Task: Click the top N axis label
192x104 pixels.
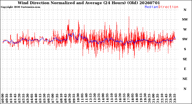Action: coord(185,10)
